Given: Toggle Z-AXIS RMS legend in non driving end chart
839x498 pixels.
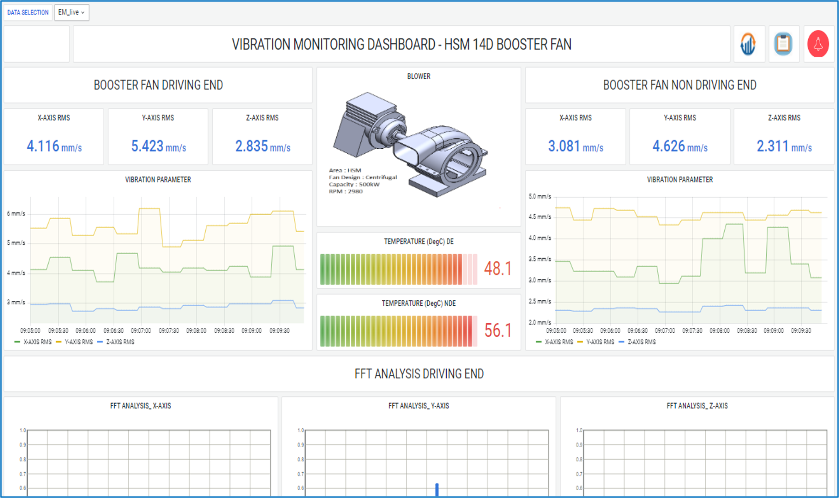Looking at the screenshot, I should 641,342.
